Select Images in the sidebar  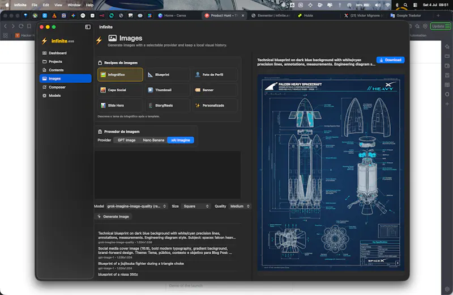(x=65, y=78)
